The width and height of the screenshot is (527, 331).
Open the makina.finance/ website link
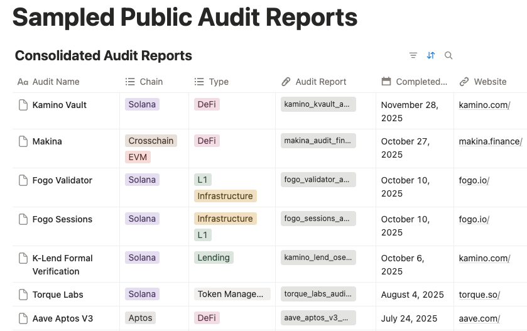tap(491, 141)
